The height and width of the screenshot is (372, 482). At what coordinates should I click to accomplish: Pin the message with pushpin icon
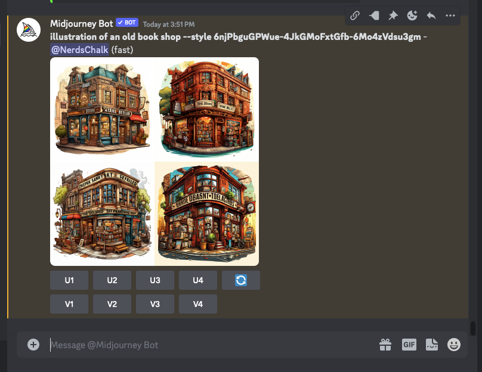[x=393, y=15]
